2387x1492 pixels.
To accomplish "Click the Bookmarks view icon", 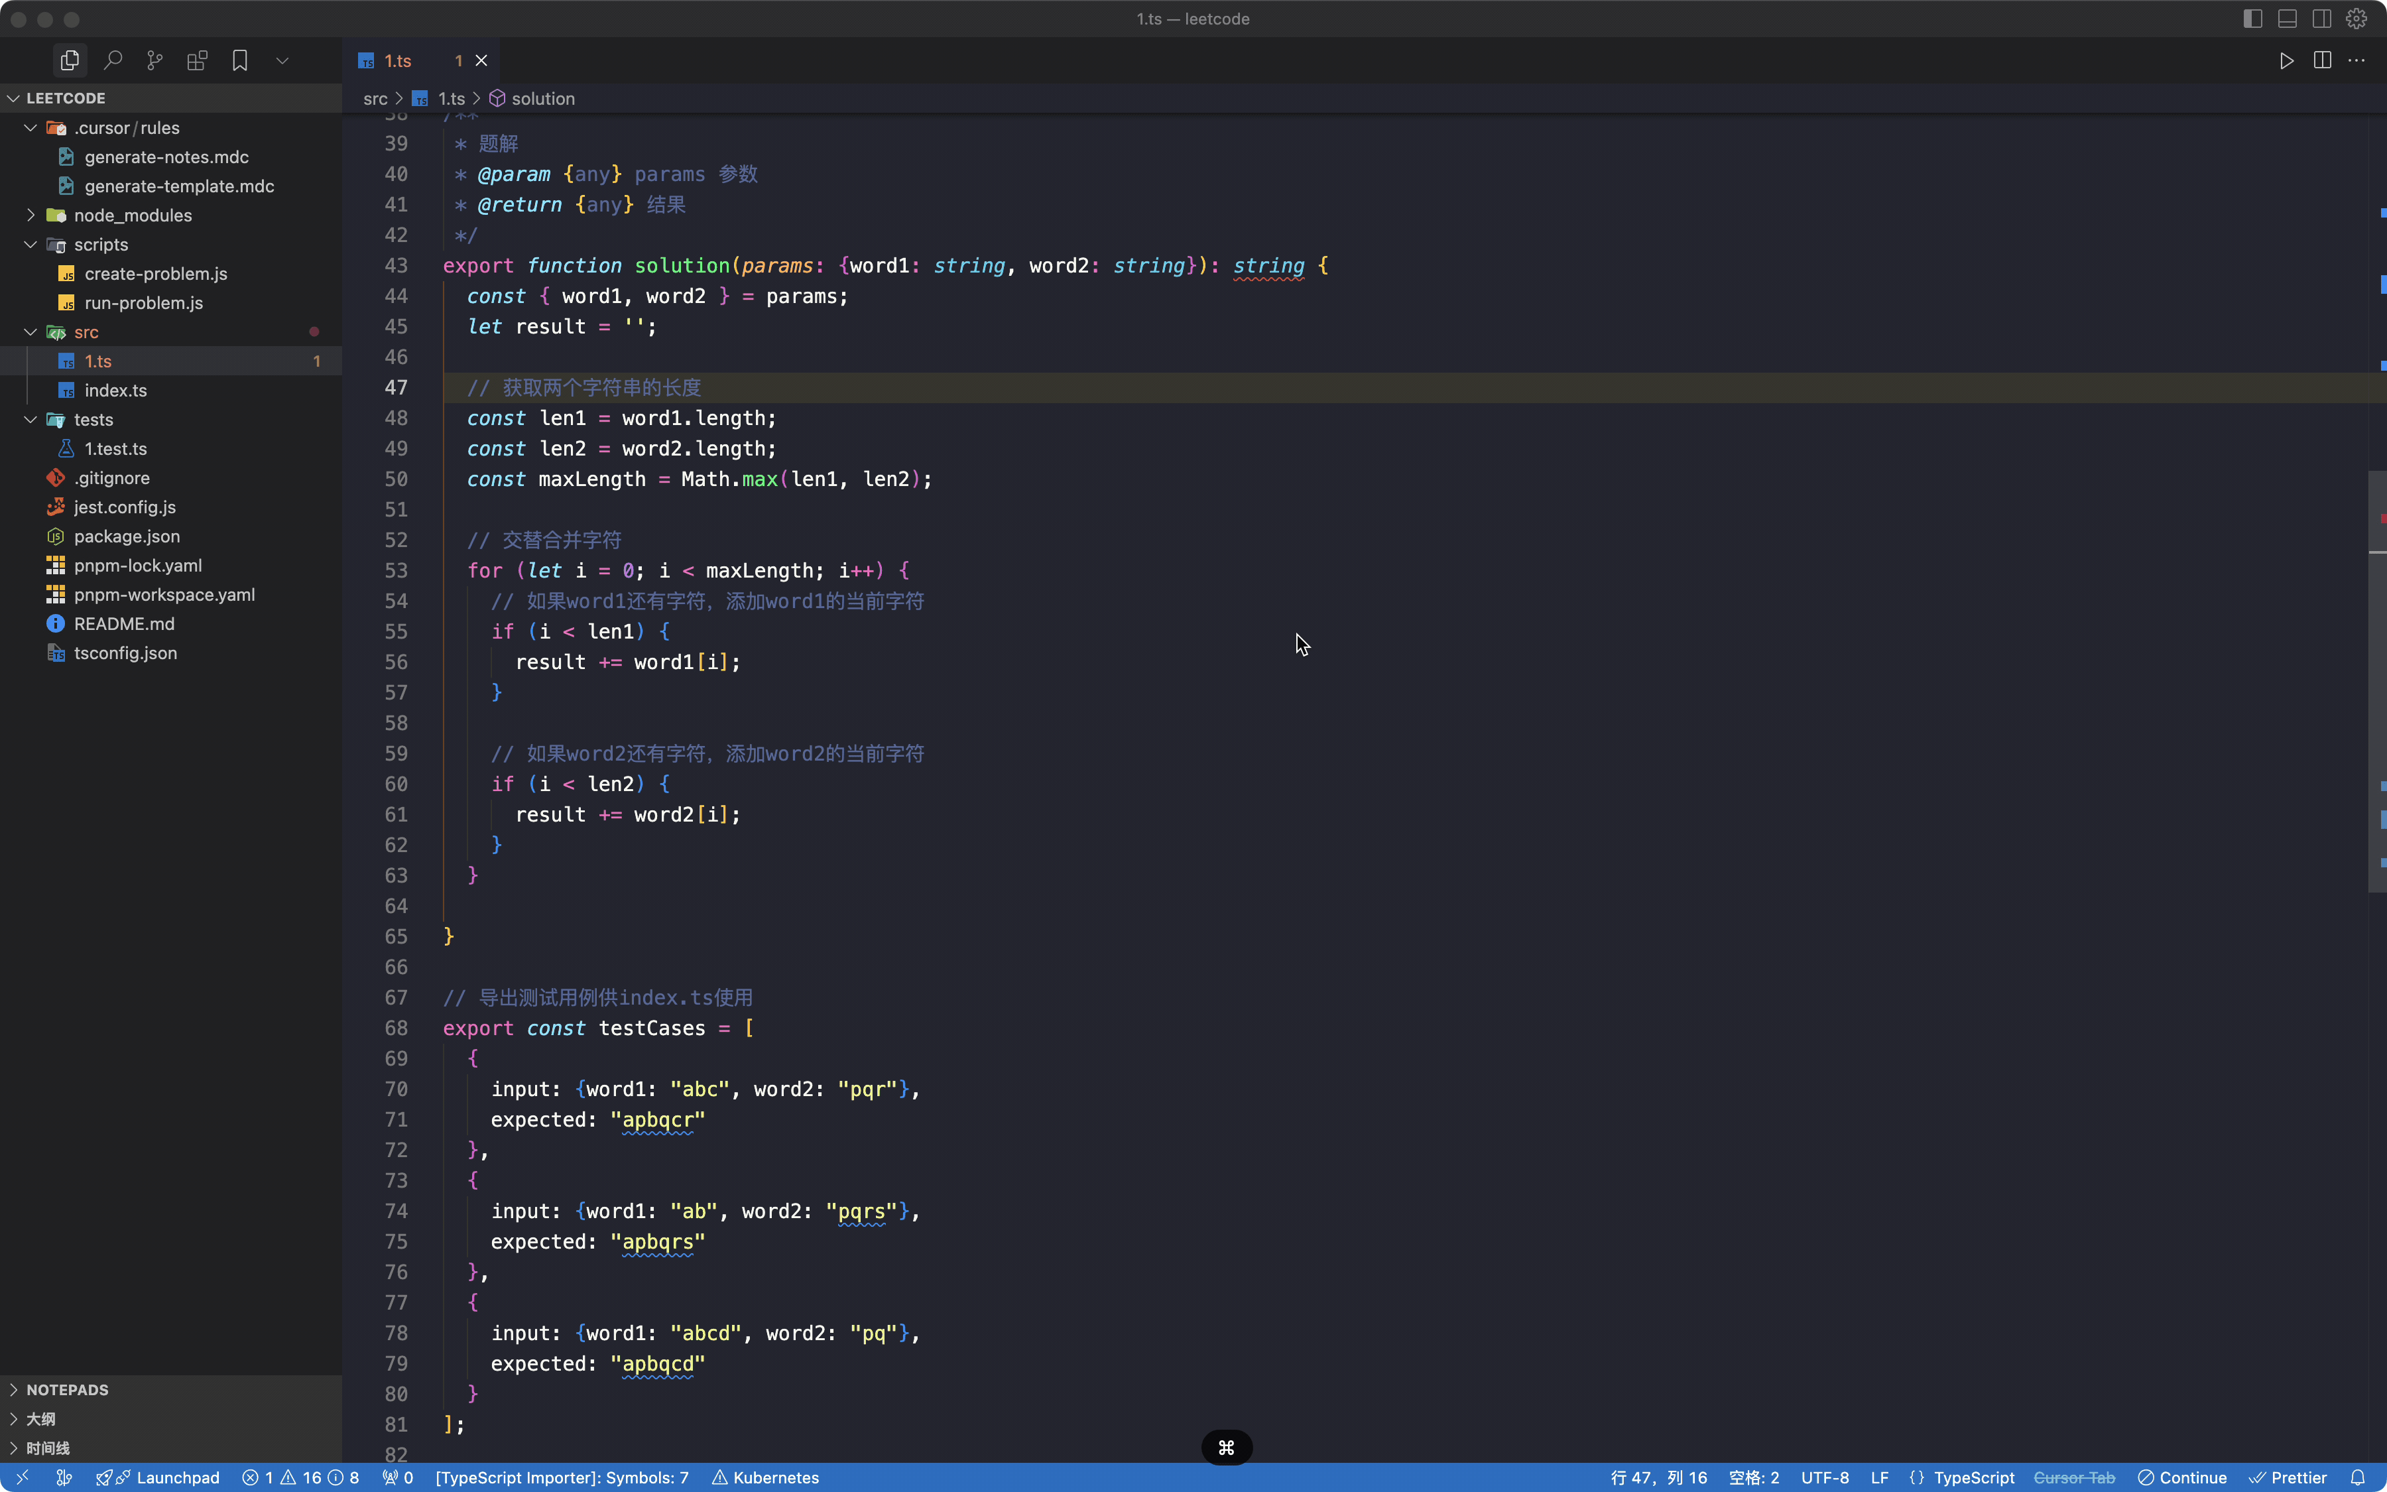I will point(239,61).
